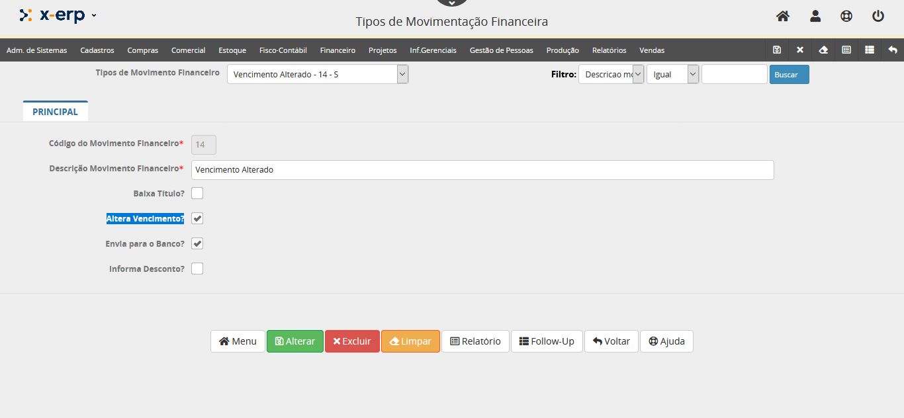Click the Buscar button

click(789, 74)
